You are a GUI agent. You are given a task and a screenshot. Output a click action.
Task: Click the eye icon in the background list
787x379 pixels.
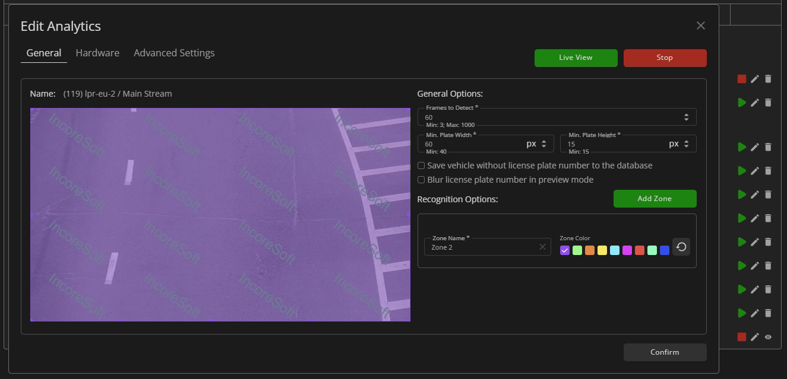point(768,337)
